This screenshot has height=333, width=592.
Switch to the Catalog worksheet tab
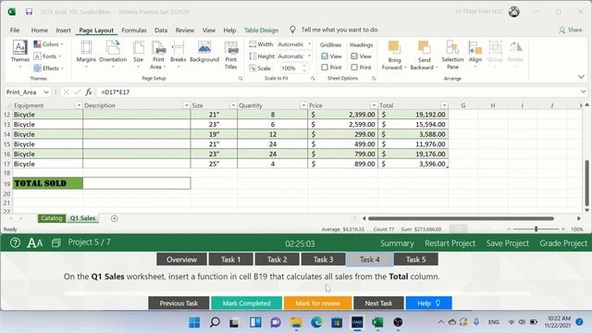tap(52, 218)
